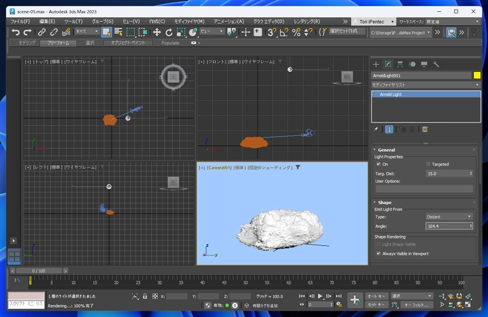The image size is (488, 317).
Task: Click the Set Keys large plus button
Action: click(x=355, y=300)
